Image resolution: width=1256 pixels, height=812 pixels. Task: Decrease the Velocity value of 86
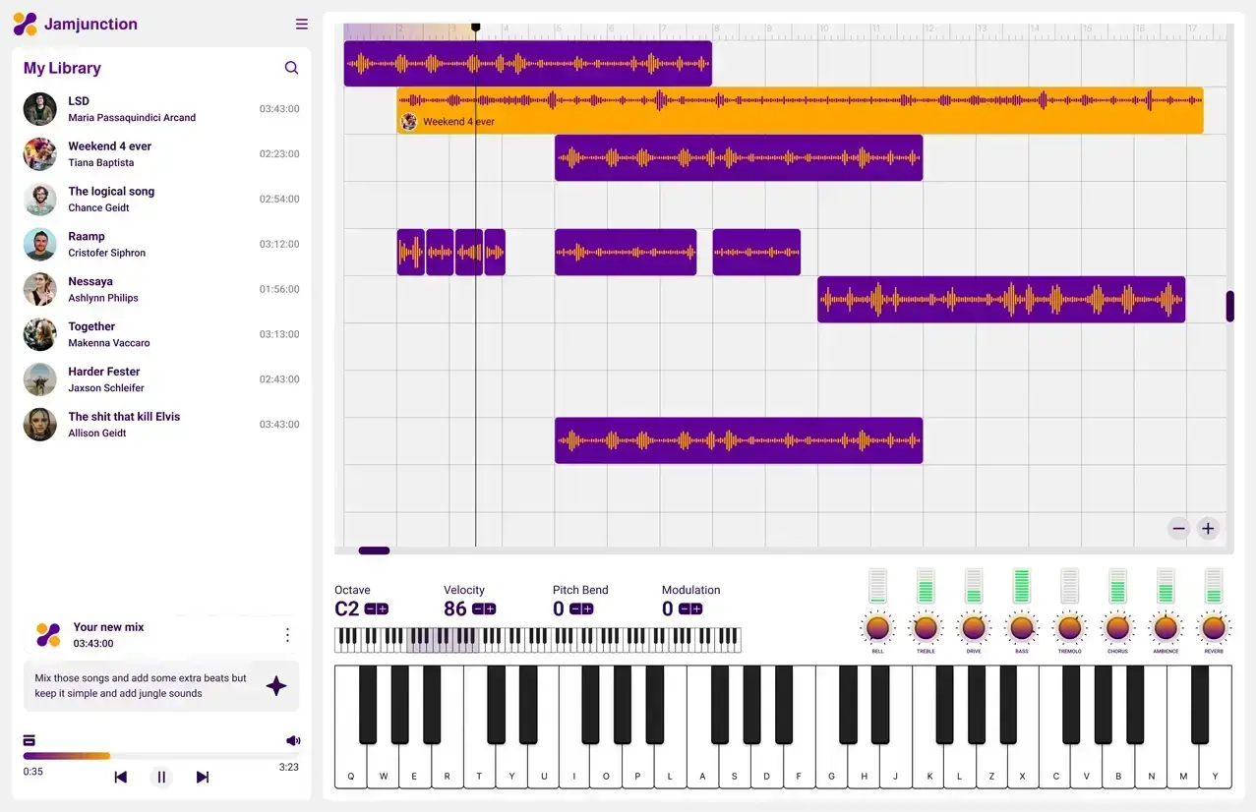480,609
